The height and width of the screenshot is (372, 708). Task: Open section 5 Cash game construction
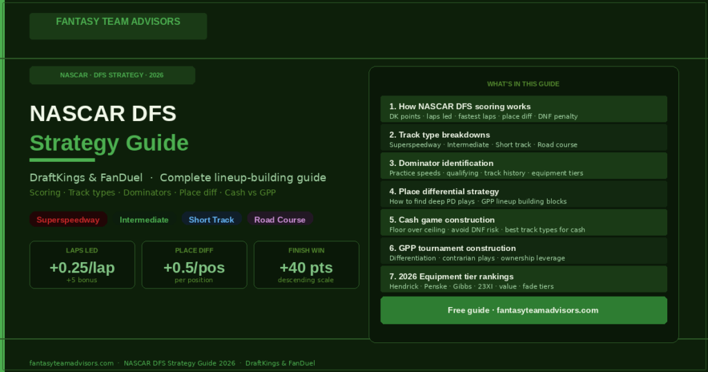click(x=524, y=223)
